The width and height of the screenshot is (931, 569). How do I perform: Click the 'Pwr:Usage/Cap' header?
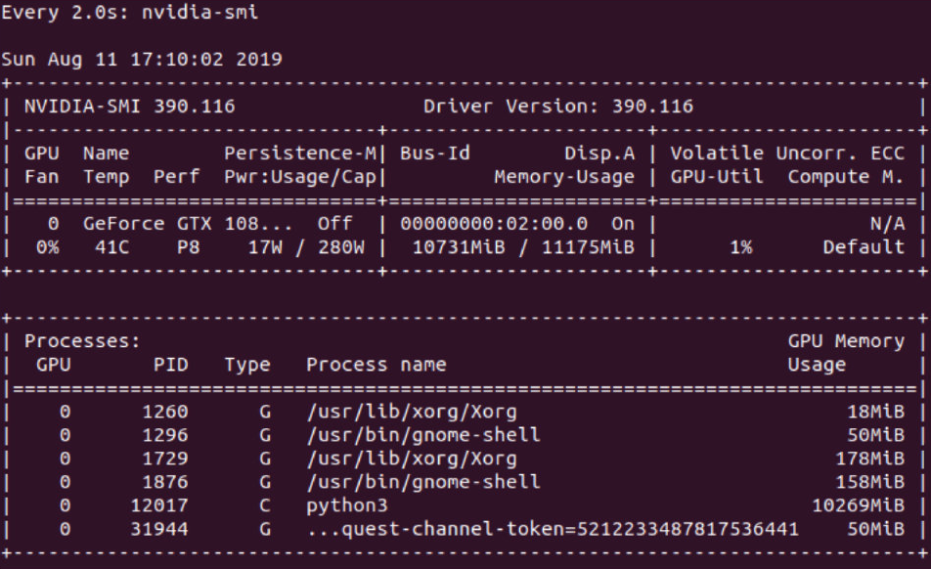pyautogui.click(x=300, y=177)
